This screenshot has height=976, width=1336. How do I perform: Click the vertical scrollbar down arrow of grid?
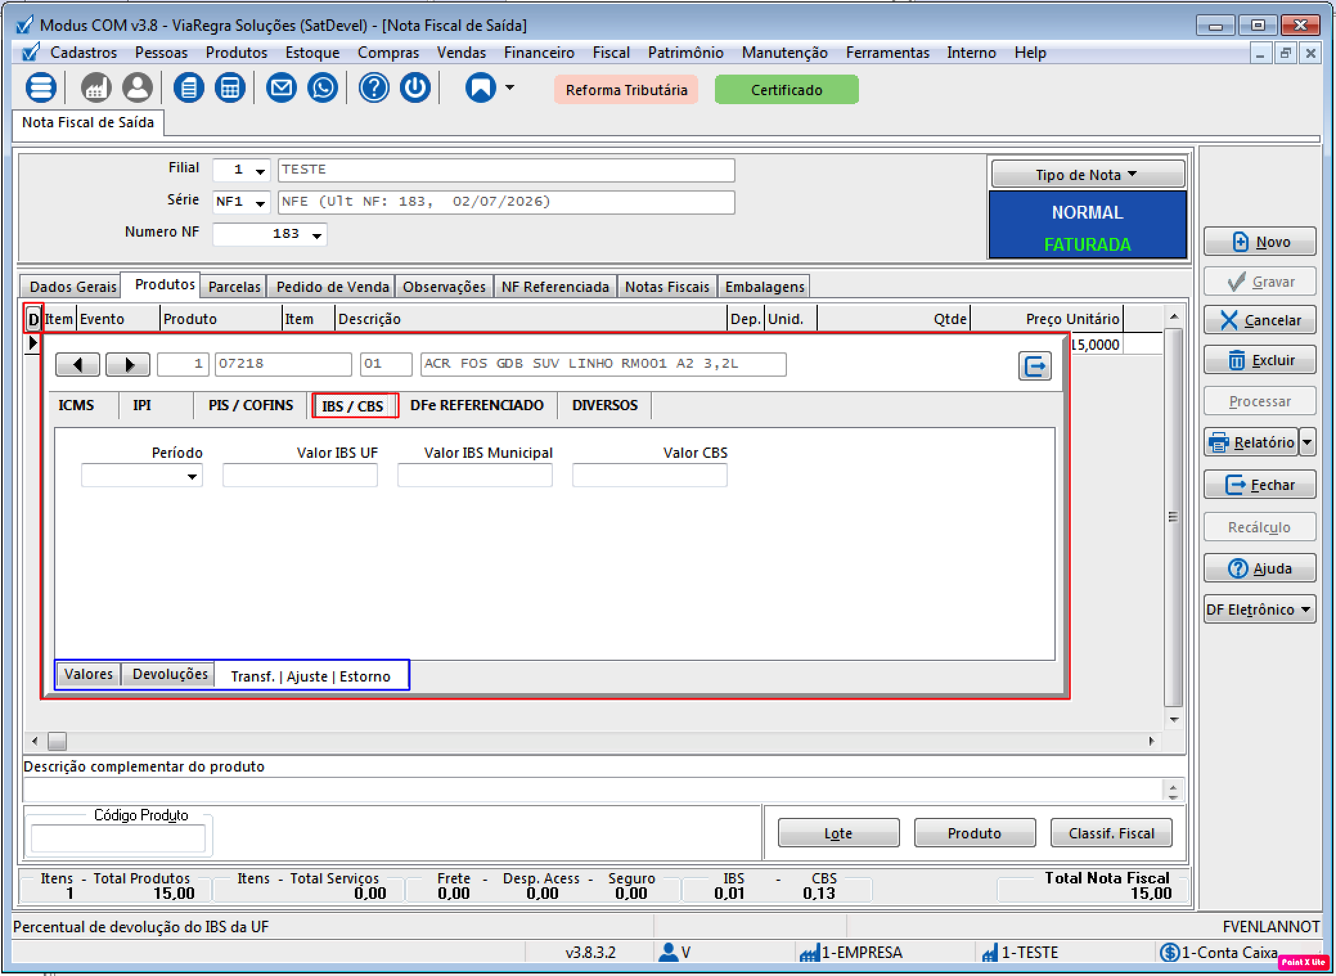pyautogui.click(x=1174, y=719)
